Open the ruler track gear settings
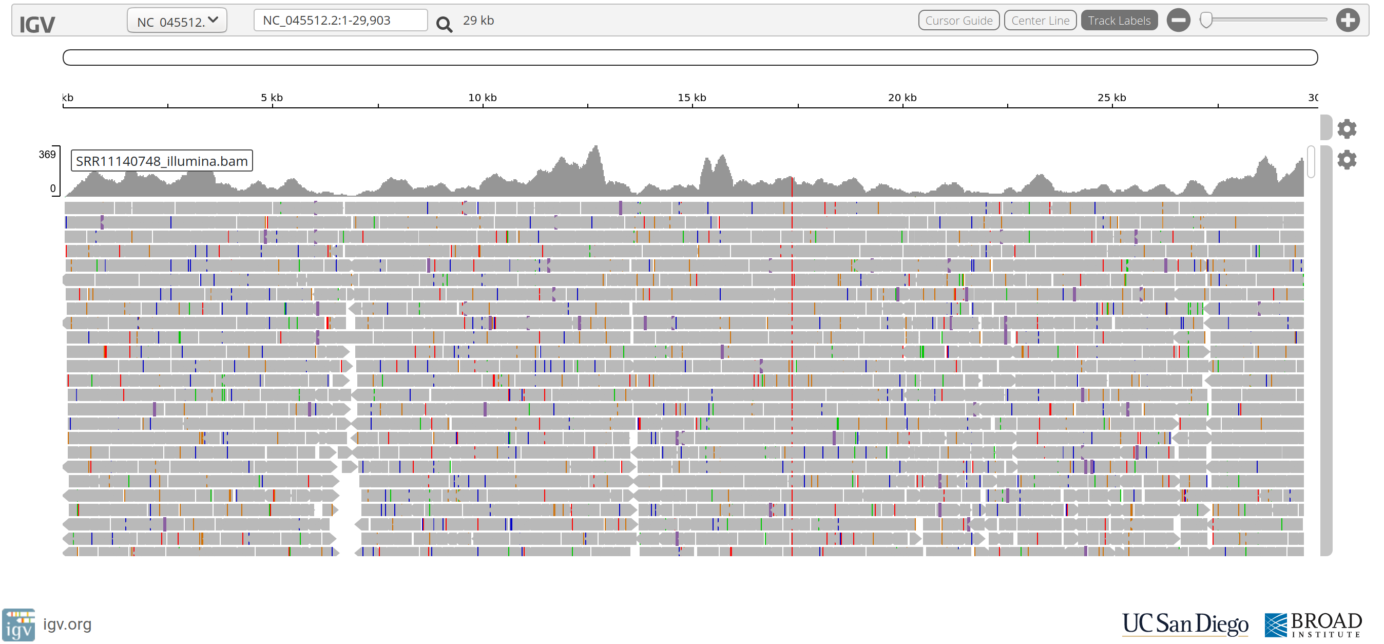 tap(1347, 129)
